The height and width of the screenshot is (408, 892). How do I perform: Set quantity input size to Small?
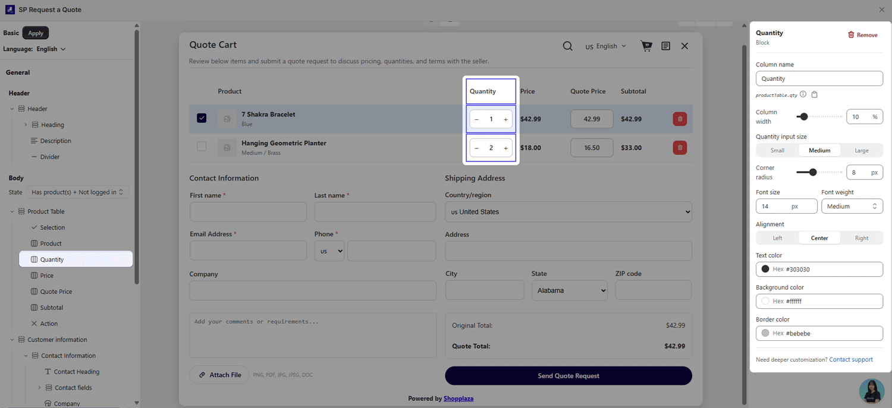777,150
